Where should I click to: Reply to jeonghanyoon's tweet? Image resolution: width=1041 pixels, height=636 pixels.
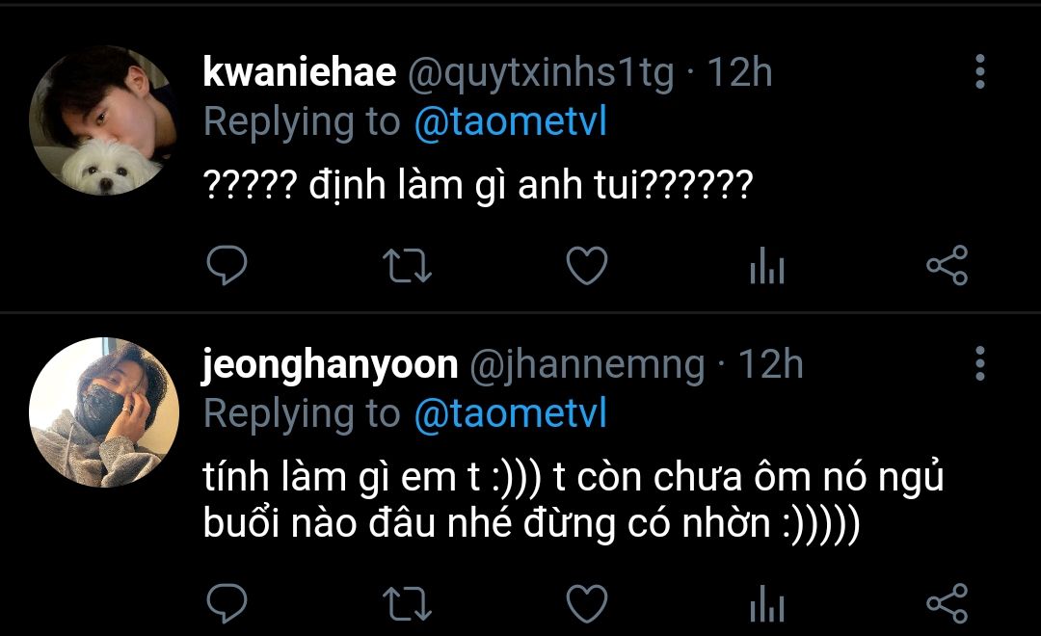(227, 604)
